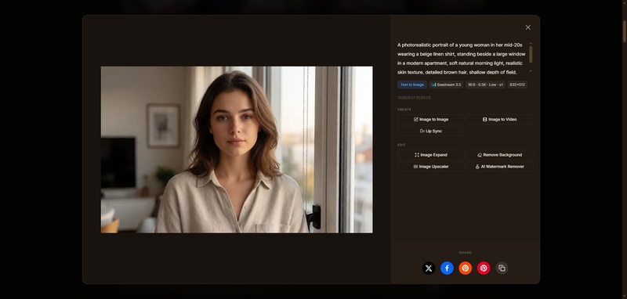Image resolution: width=627 pixels, height=299 pixels.
Task: Open Image to Image creation
Action: [430, 119]
